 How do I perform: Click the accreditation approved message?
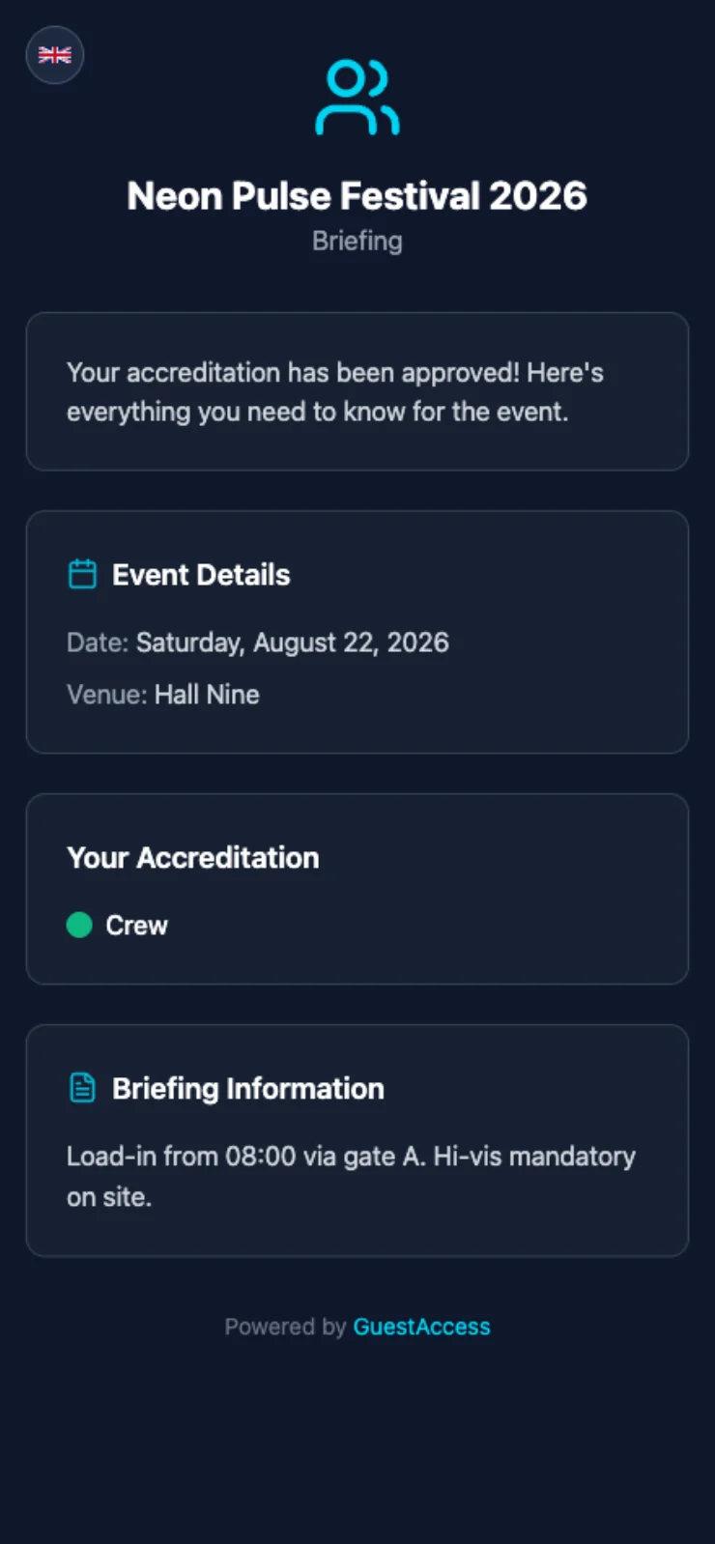coord(335,391)
